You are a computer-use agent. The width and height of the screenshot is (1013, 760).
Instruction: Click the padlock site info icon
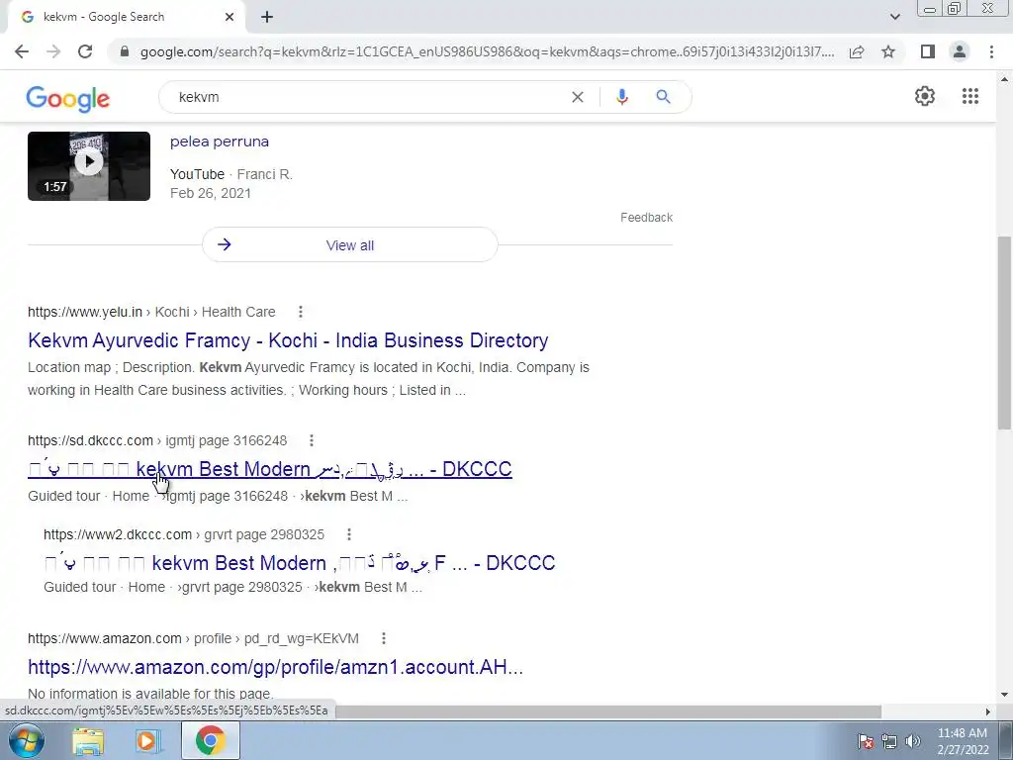point(125,51)
